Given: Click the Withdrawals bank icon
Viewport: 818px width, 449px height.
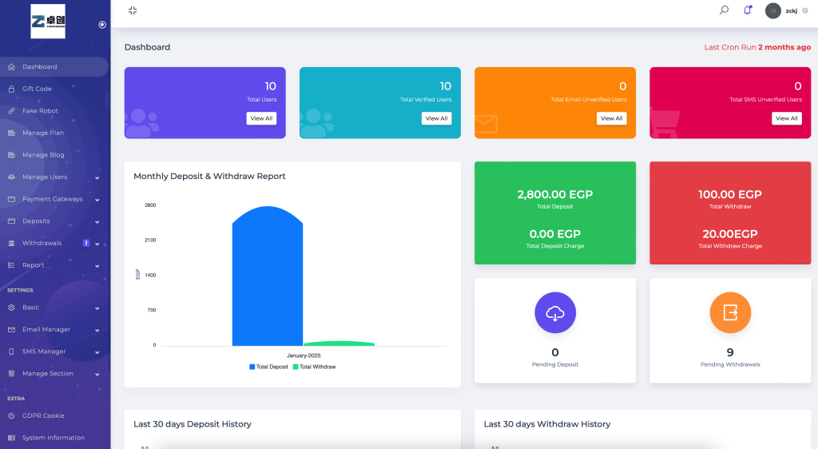Looking at the screenshot, I should (x=11, y=243).
